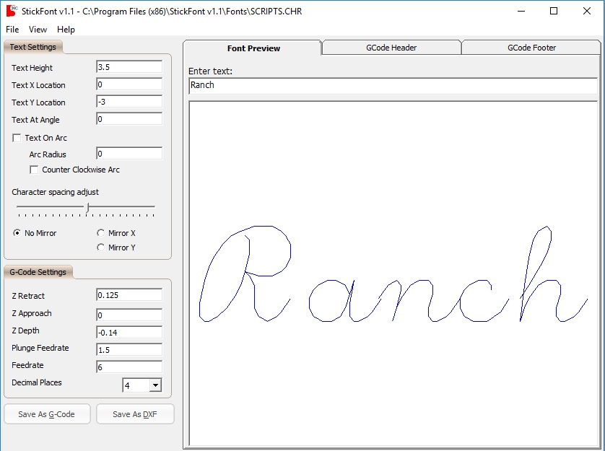Open the Help menu

pyautogui.click(x=66, y=30)
